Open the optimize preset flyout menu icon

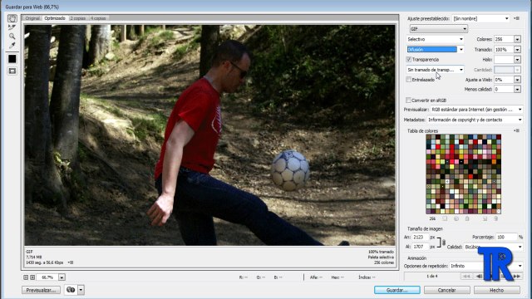[517, 18]
